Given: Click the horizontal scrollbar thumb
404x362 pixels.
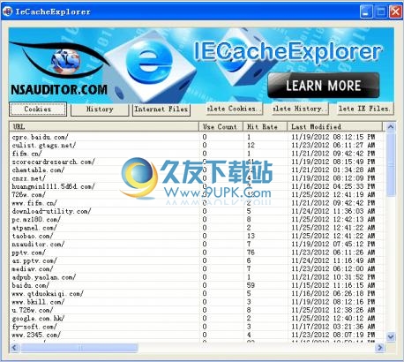Looking at the screenshot, I should coord(79,348).
